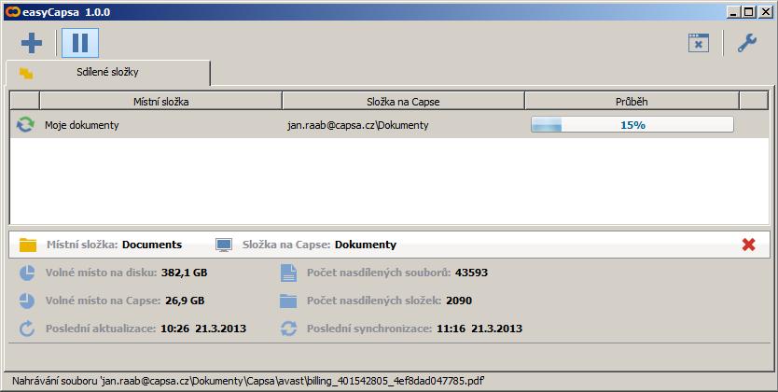
Task: Click the window-with-x toolbar icon
Action: 699,43
